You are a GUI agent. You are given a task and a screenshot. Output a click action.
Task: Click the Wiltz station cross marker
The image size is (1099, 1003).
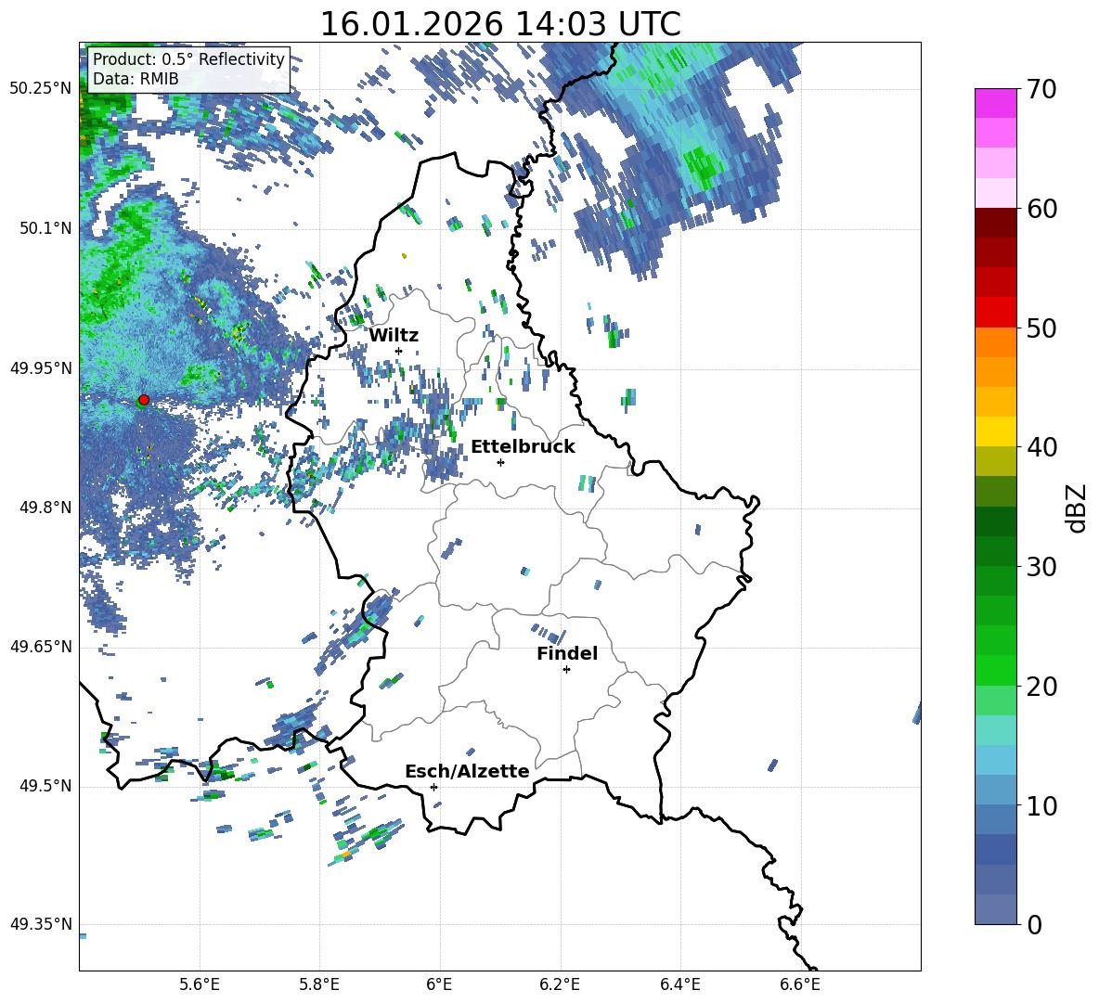pos(399,351)
